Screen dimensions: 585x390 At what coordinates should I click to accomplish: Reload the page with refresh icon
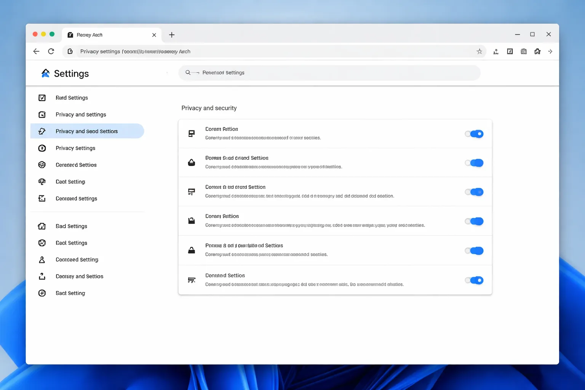pos(51,51)
